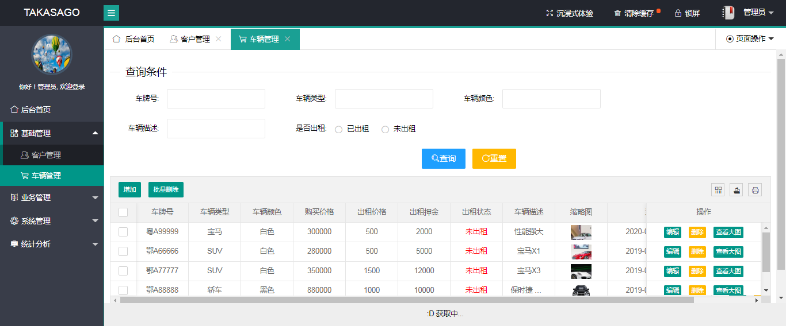
Task: Expand the 业务管理 sidebar menu
Action: click(52, 197)
